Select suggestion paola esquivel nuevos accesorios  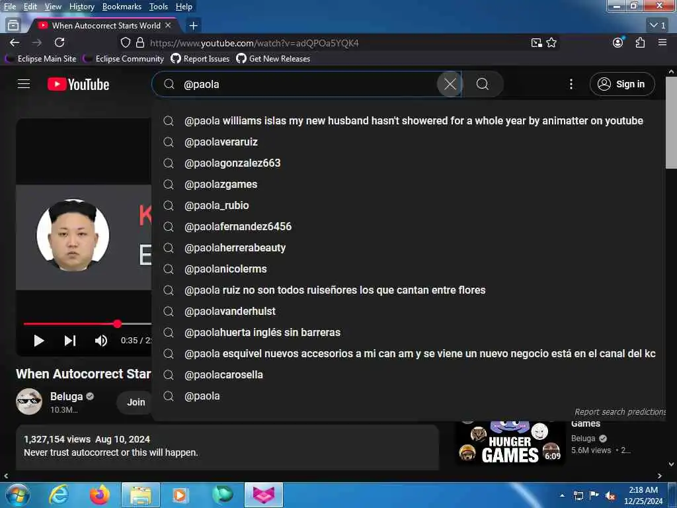tap(410, 354)
